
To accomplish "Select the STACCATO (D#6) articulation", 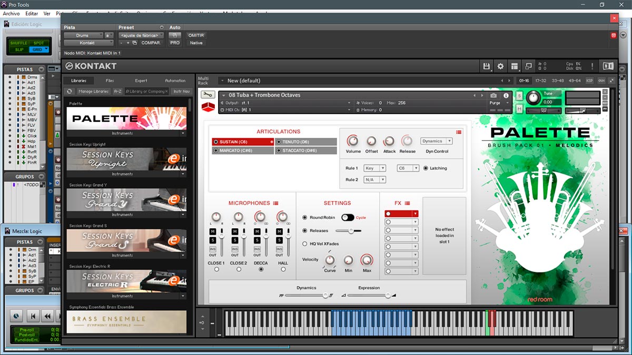I will tap(306, 150).
